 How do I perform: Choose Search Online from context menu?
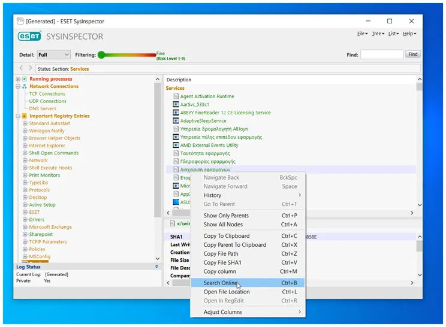248,283
